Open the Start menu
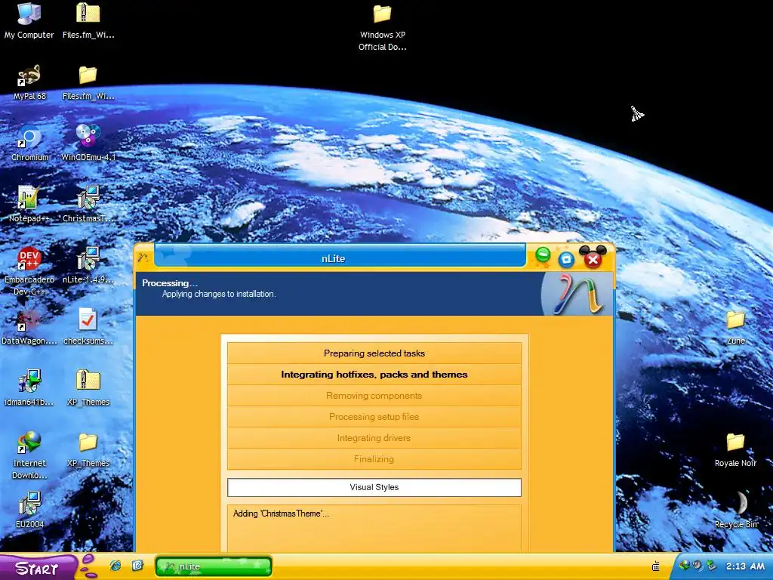 38,568
